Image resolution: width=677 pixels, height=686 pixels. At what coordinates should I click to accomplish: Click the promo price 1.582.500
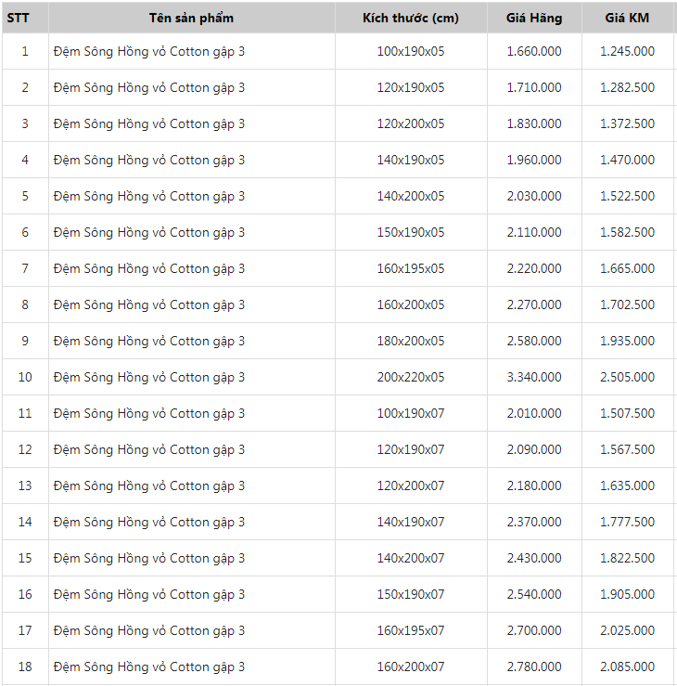(x=627, y=232)
